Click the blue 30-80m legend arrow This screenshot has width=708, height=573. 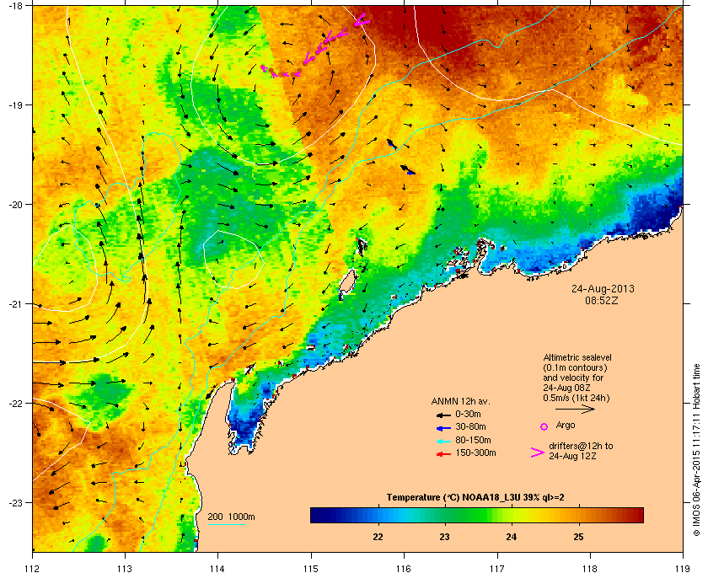[x=444, y=427]
